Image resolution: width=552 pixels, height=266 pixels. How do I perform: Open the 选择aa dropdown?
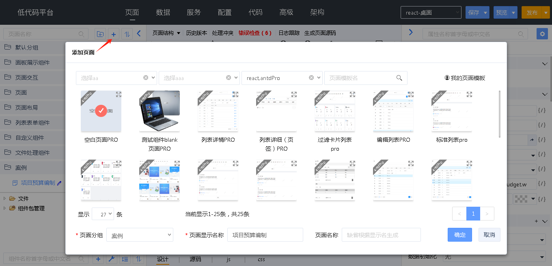pos(116,78)
